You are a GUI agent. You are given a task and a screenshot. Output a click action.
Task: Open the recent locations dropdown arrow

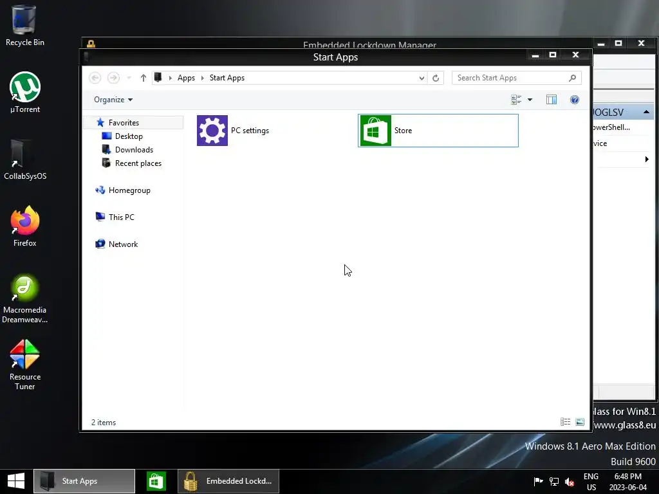(x=129, y=78)
